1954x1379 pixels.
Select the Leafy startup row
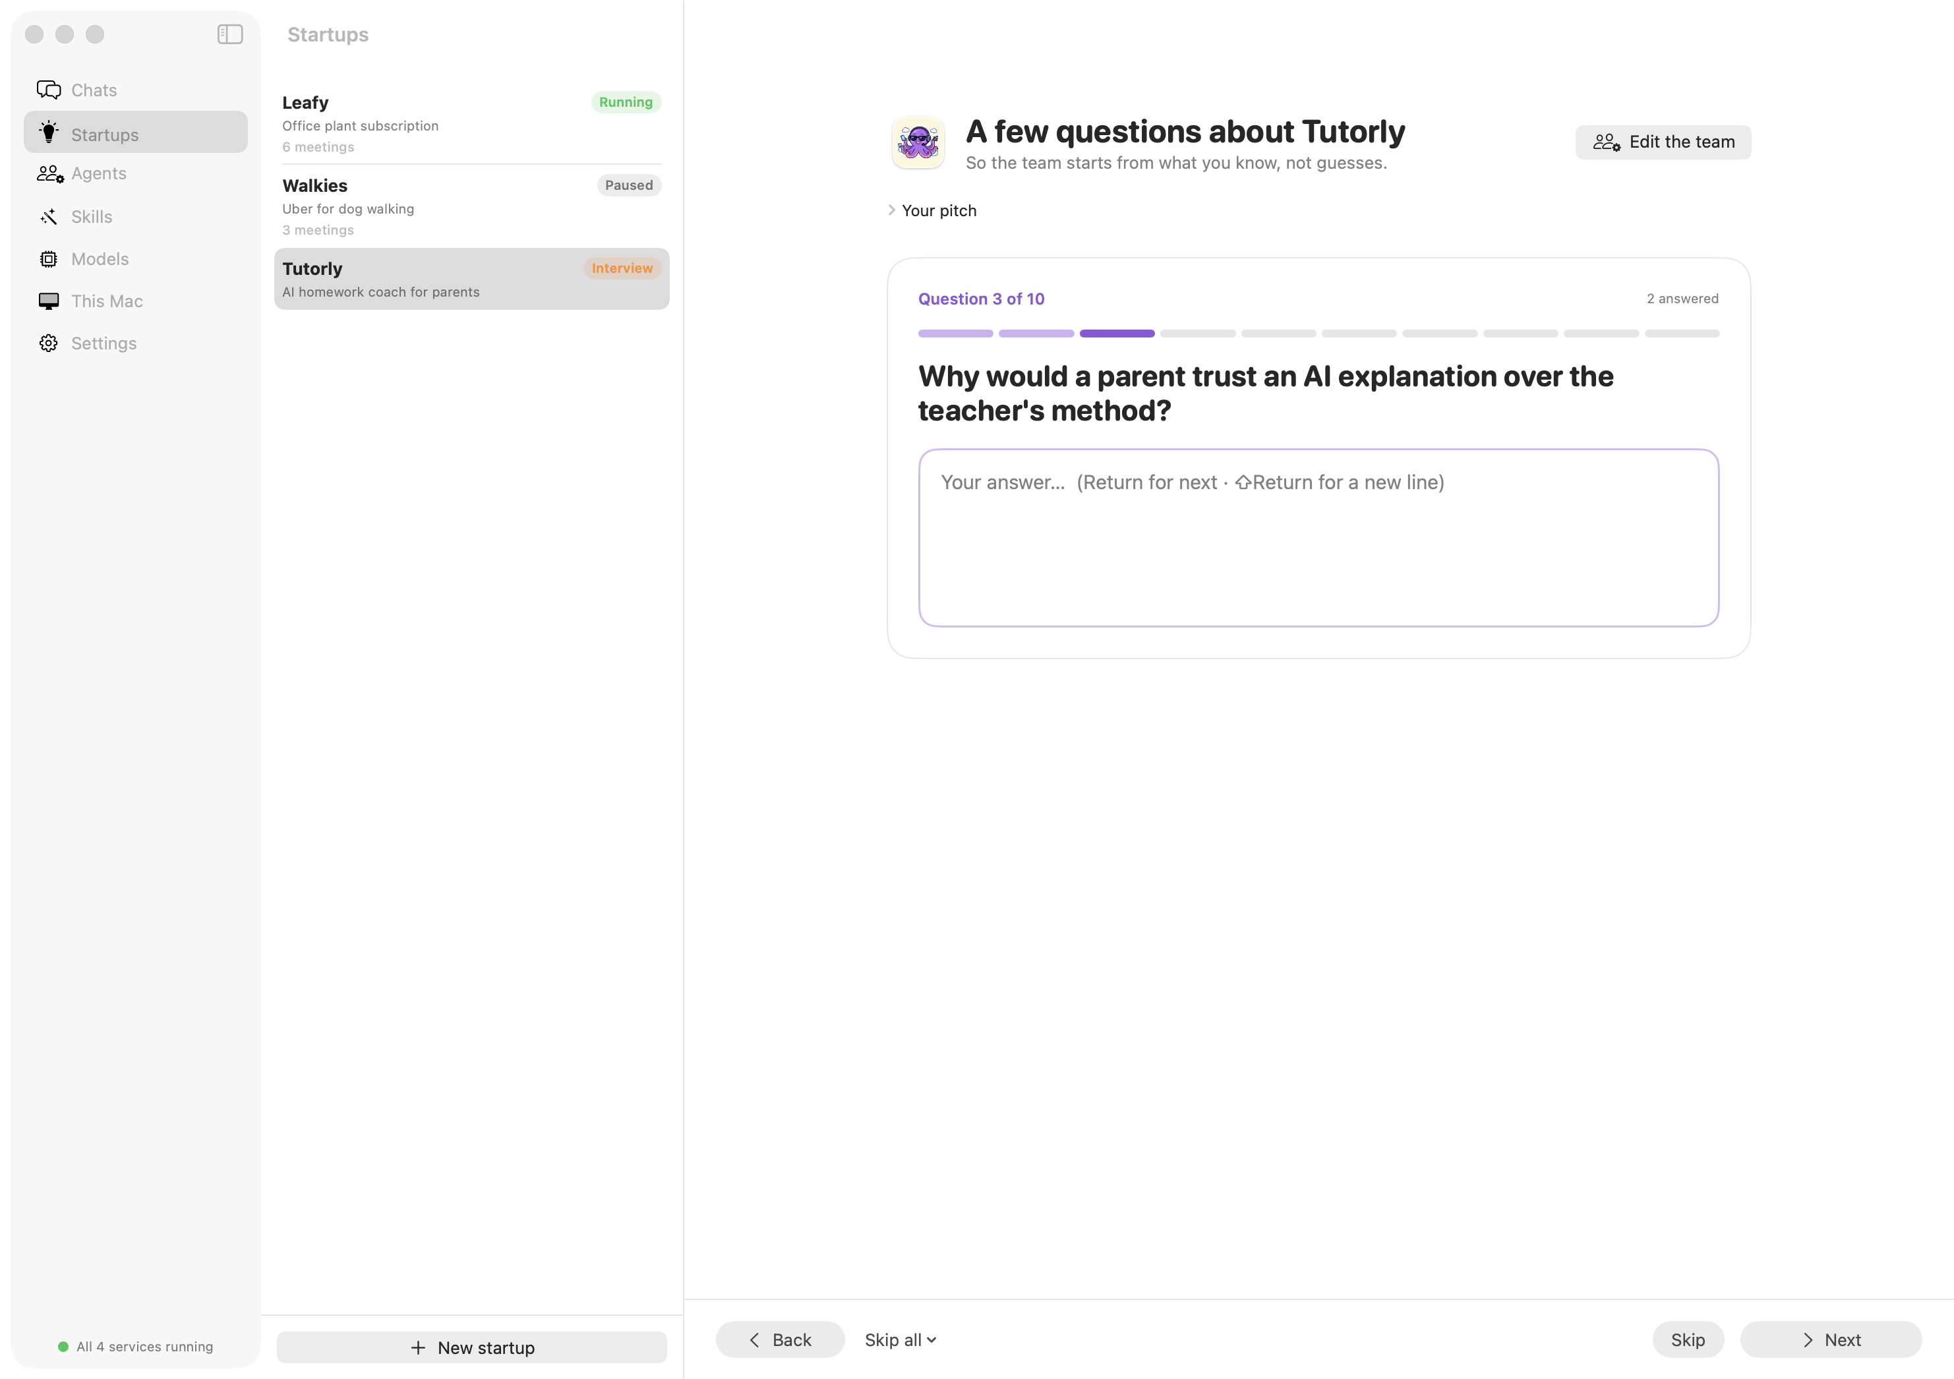471,123
